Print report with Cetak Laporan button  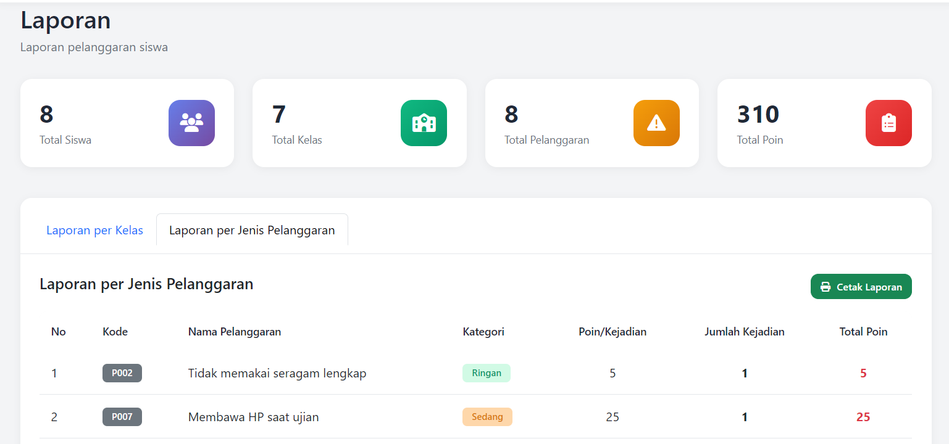point(861,287)
